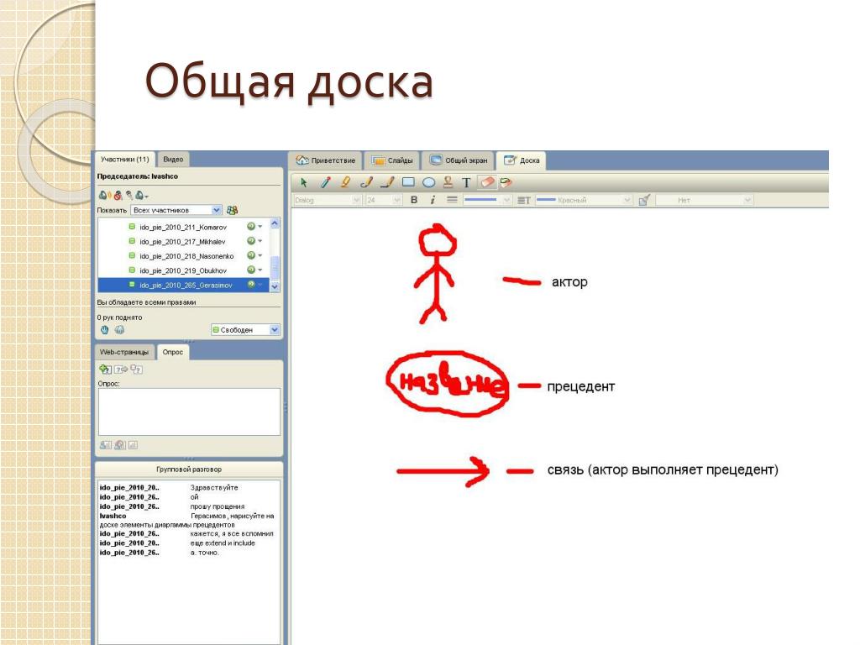Open the fill color Нет dropdown
Screen dimensions: 860x645
(x=704, y=200)
